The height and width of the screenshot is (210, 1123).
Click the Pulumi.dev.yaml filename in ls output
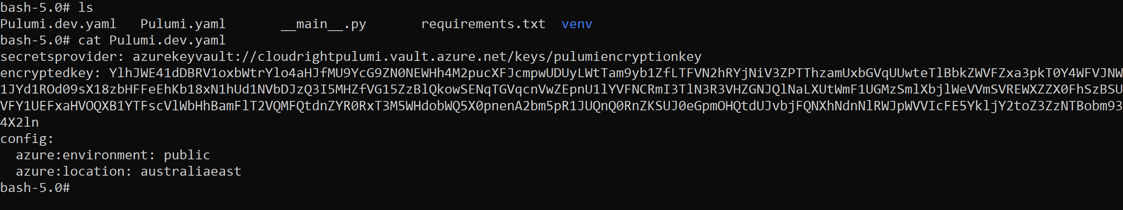(58, 24)
